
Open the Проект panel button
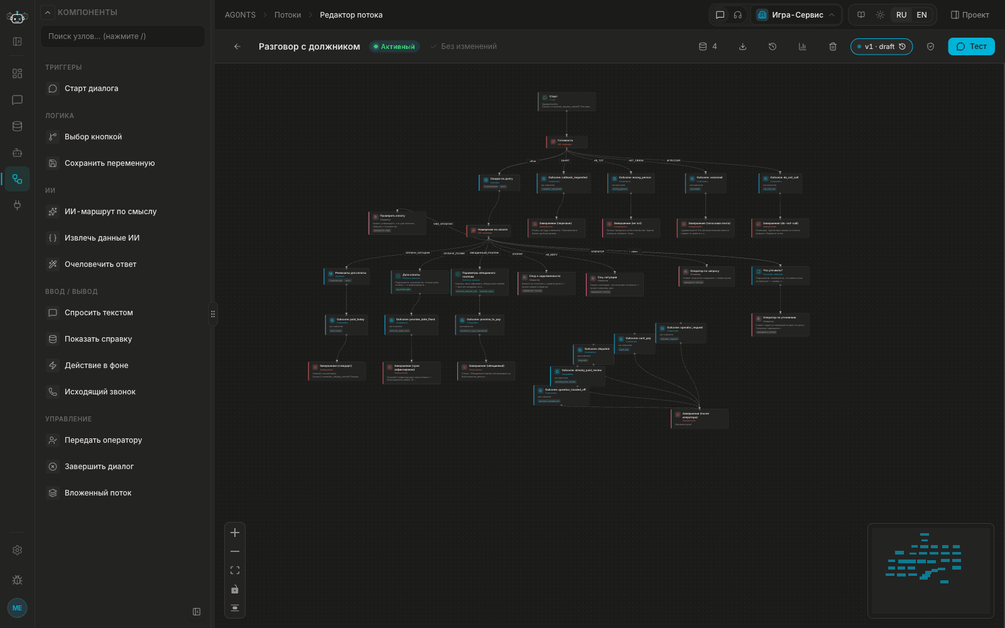click(x=970, y=15)
